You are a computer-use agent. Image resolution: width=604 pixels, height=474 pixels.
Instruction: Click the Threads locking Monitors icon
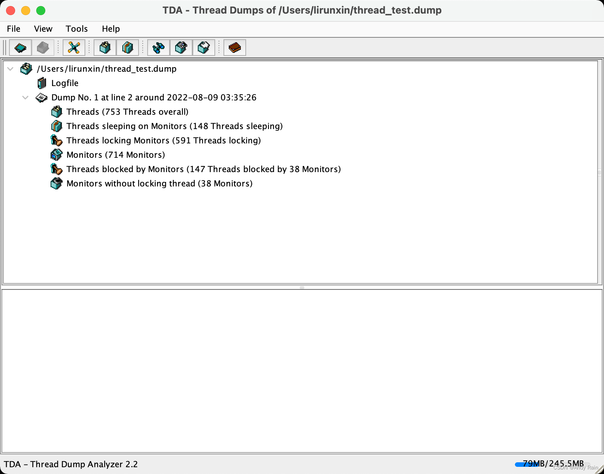coord(57,140)
